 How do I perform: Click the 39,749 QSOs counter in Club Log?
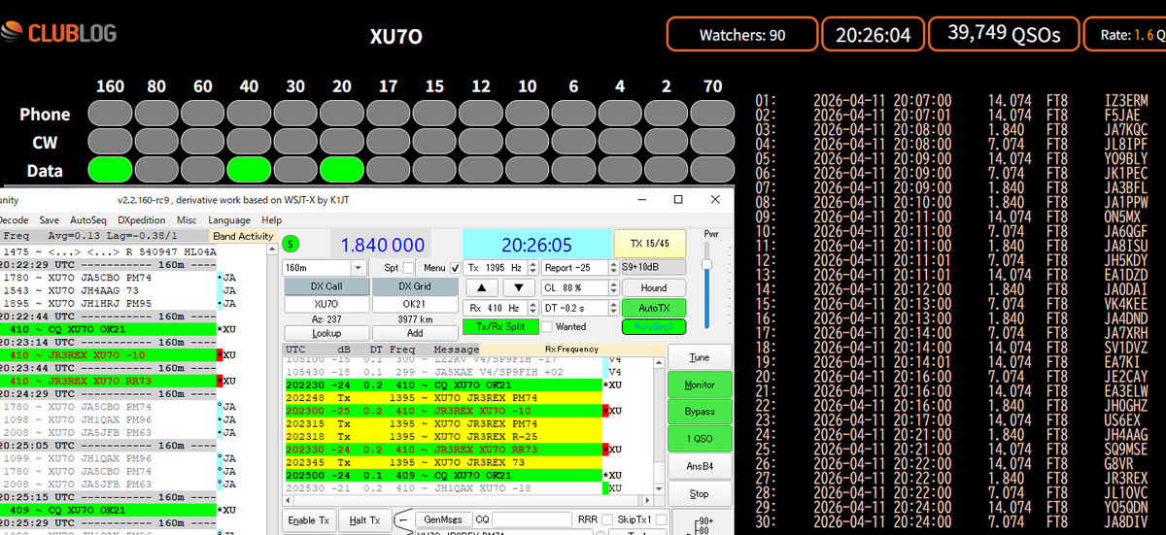coord(1005,34)
